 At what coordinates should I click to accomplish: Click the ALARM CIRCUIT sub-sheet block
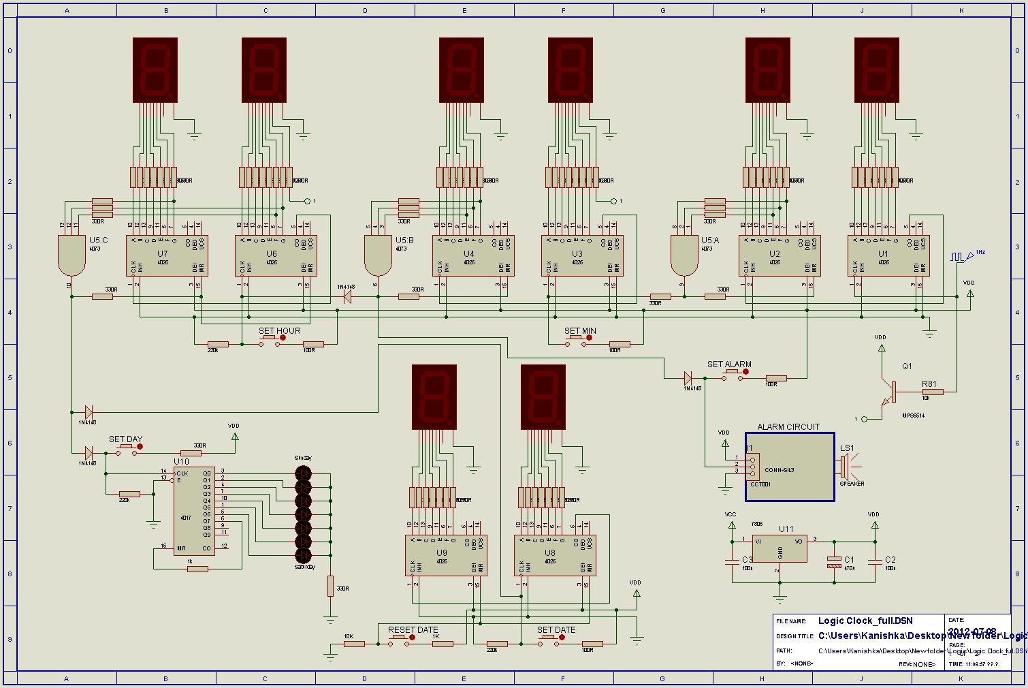click(x=790, y=467)
